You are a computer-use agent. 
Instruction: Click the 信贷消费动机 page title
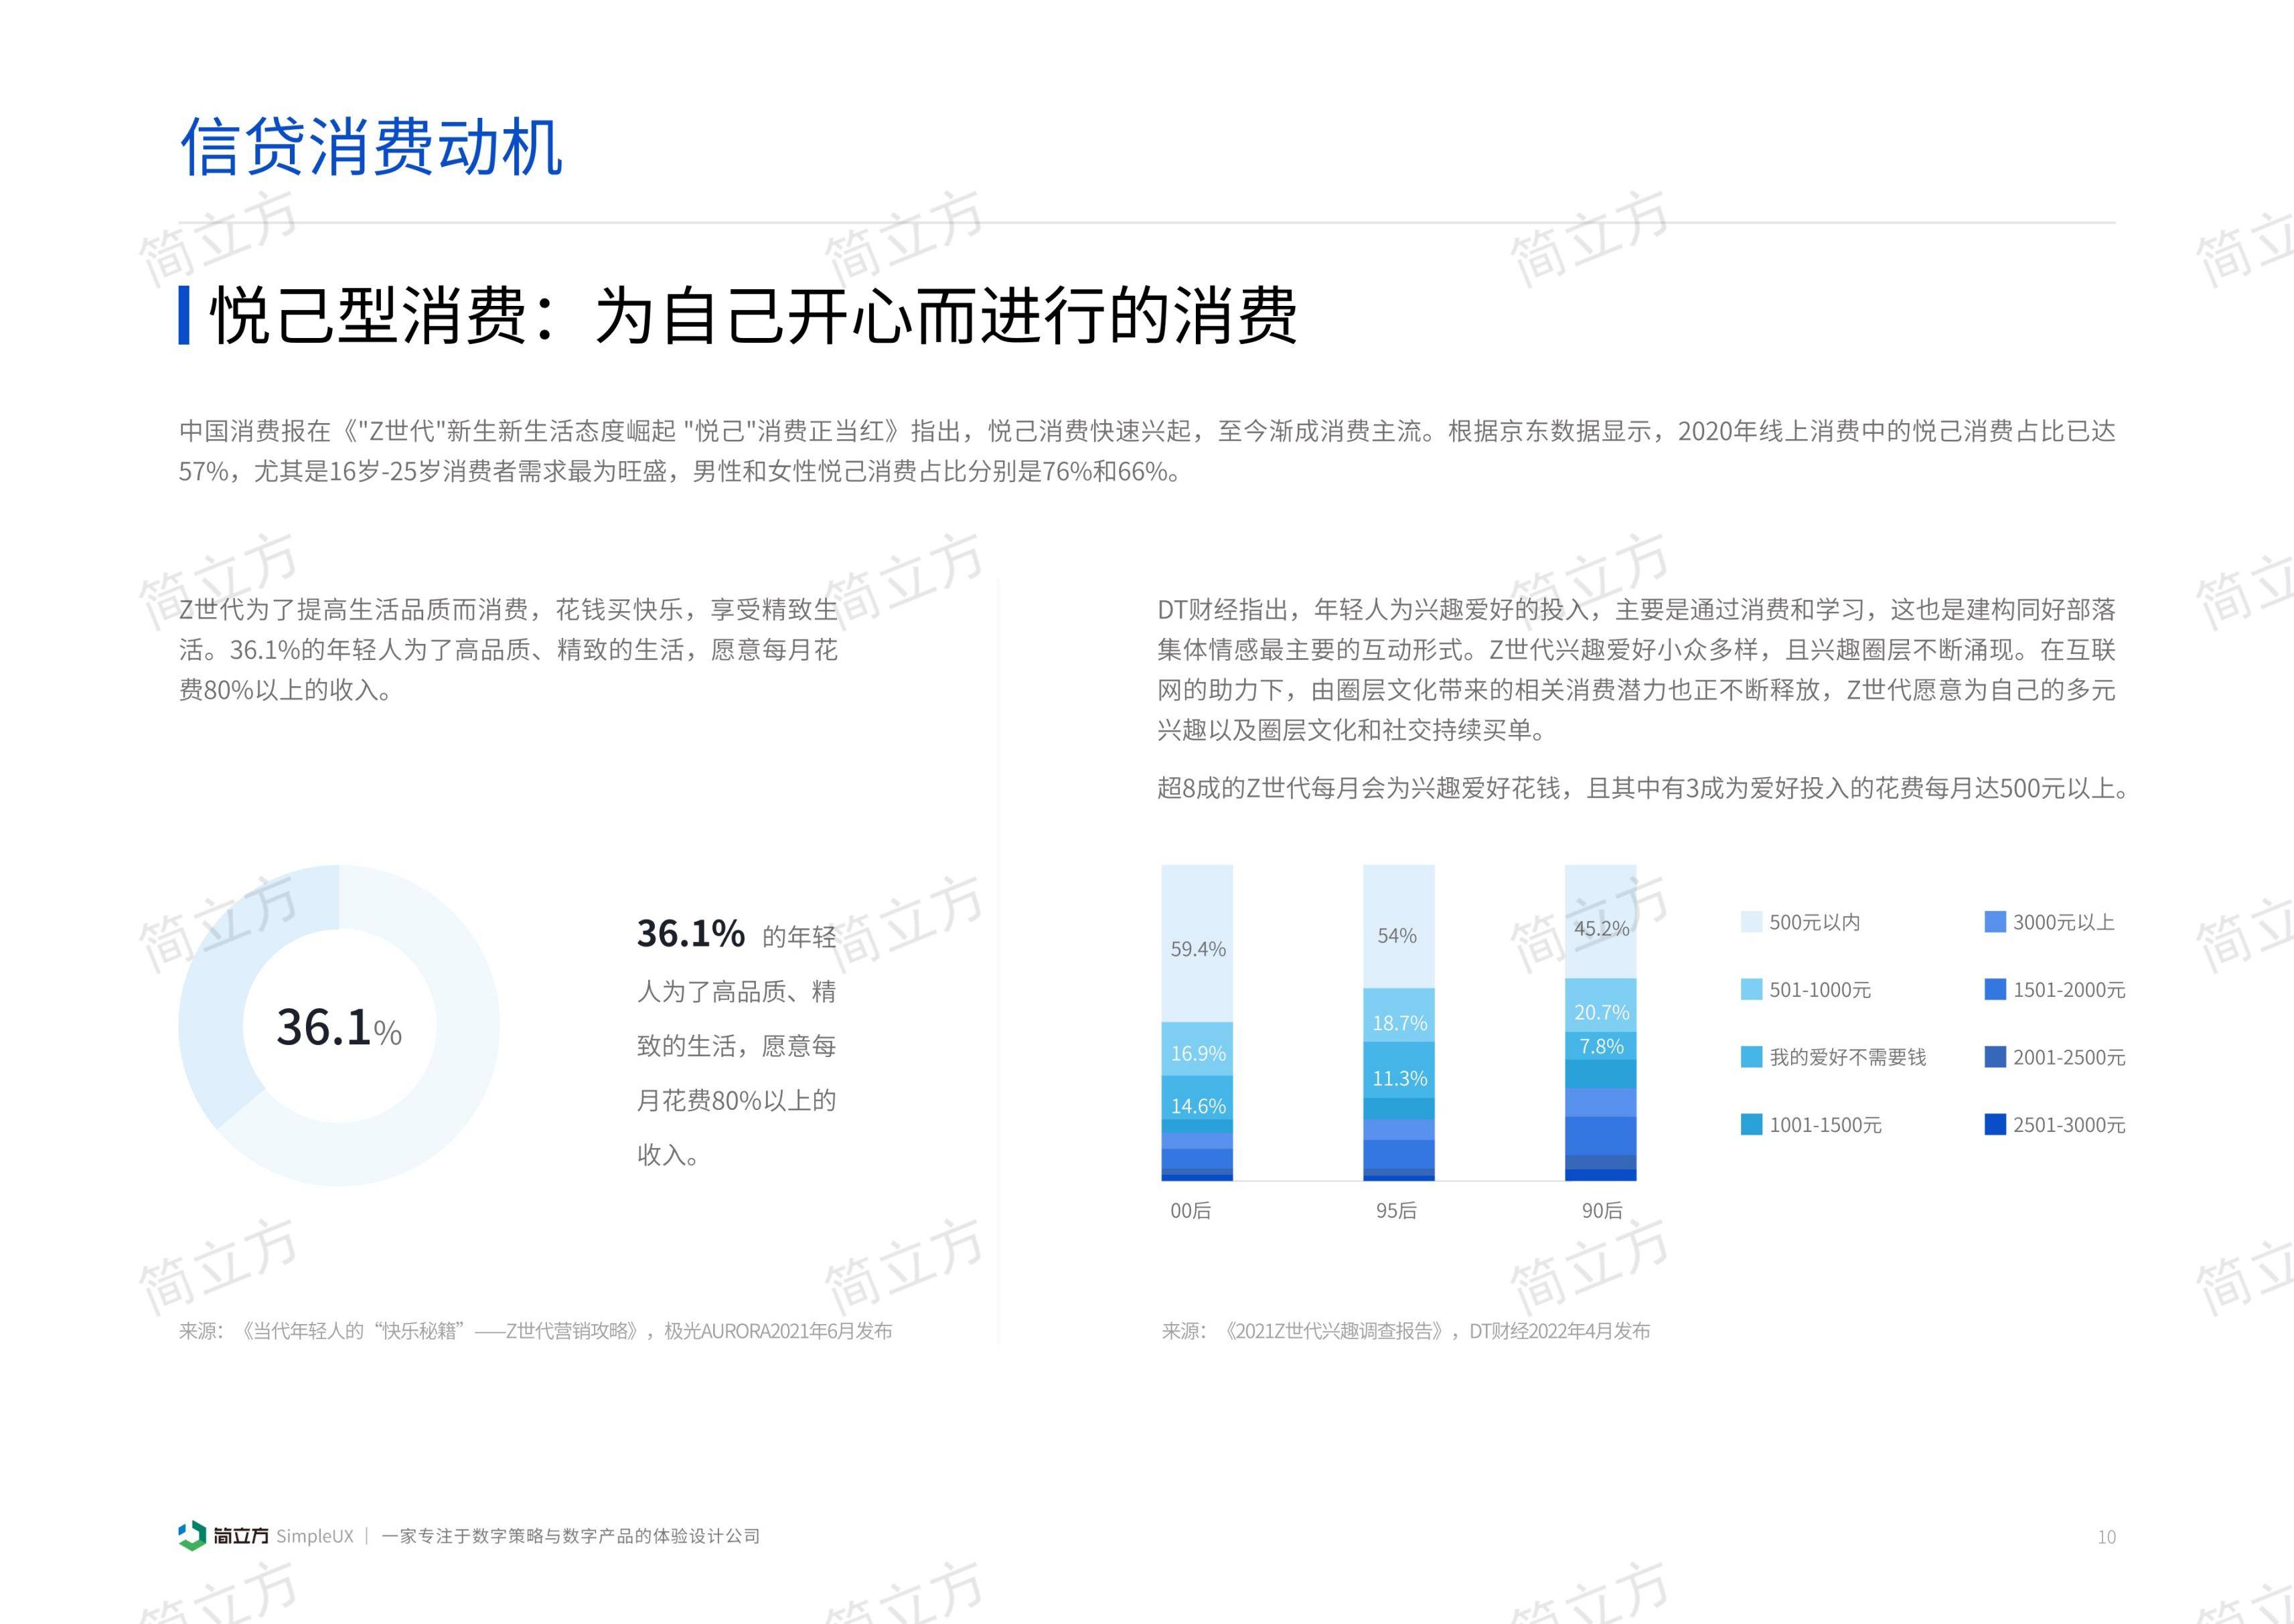click(371, 147)
